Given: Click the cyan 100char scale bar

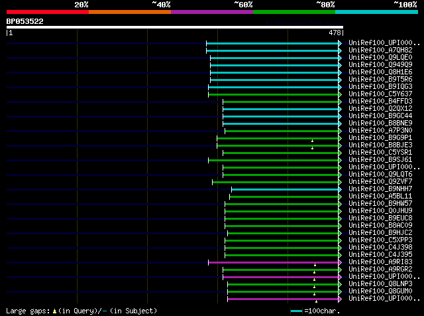Looking at the screenshot, I should pos(296,311).
